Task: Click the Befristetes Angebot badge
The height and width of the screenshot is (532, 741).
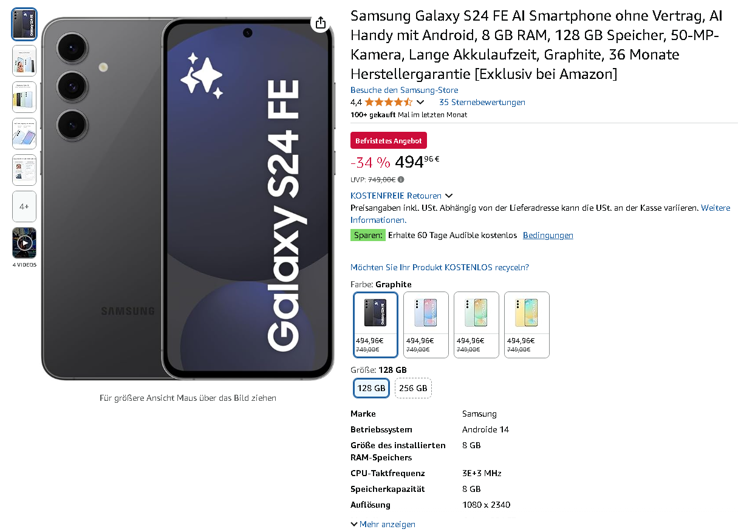Action: 389,140
